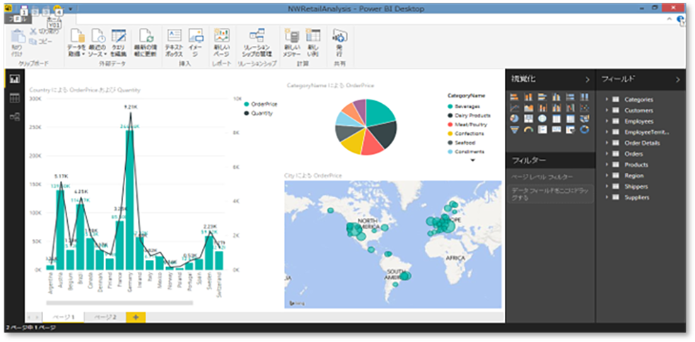Click the Cut (切り取り) button
Screen dimensions: 695x342
(43, 32)
